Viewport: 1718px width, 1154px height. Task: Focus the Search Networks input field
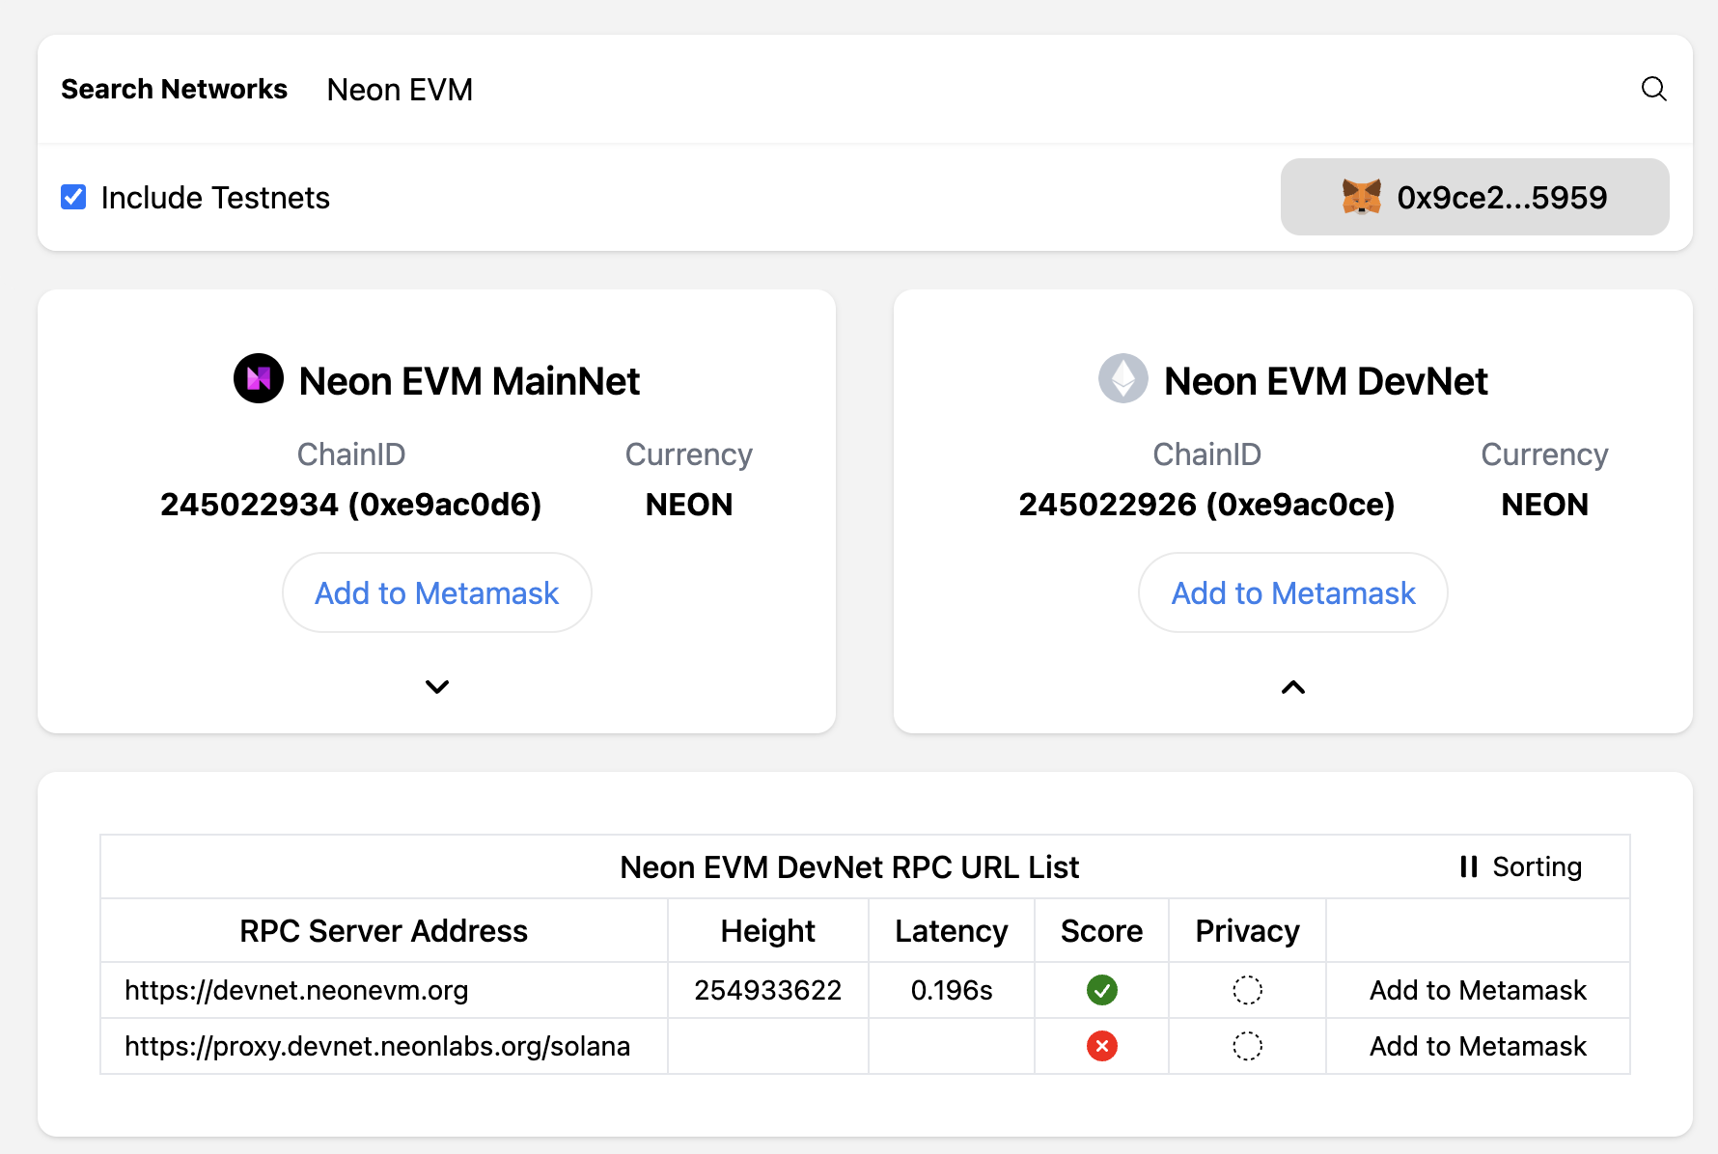pos(965,90)
